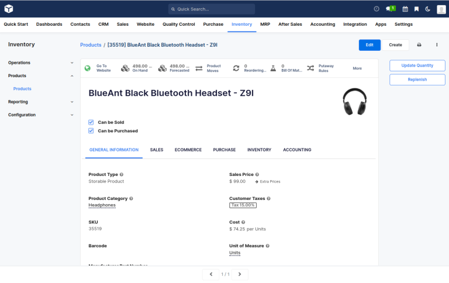Open the messages chat bubble icon

click(x=390, y=9)
